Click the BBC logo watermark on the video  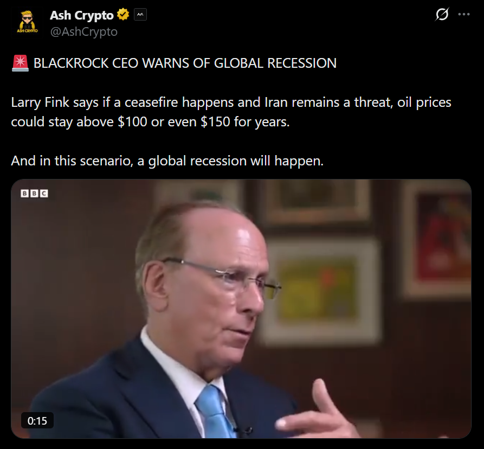34,194
